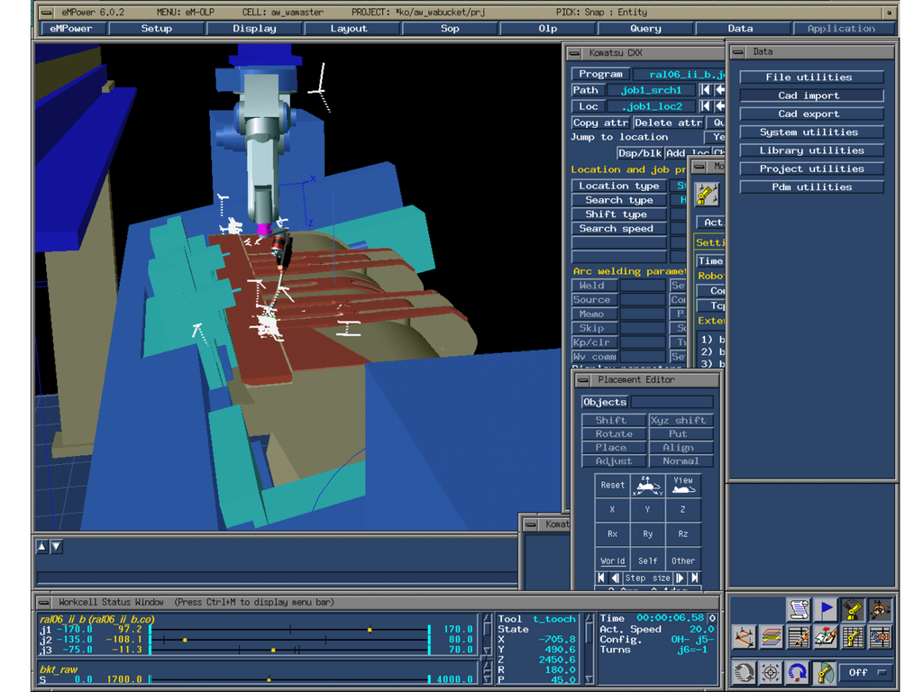This screenshot has height=692, width=923.
Task: Click the XYZ mouse axes icon
Action: [x=647, y=486]
